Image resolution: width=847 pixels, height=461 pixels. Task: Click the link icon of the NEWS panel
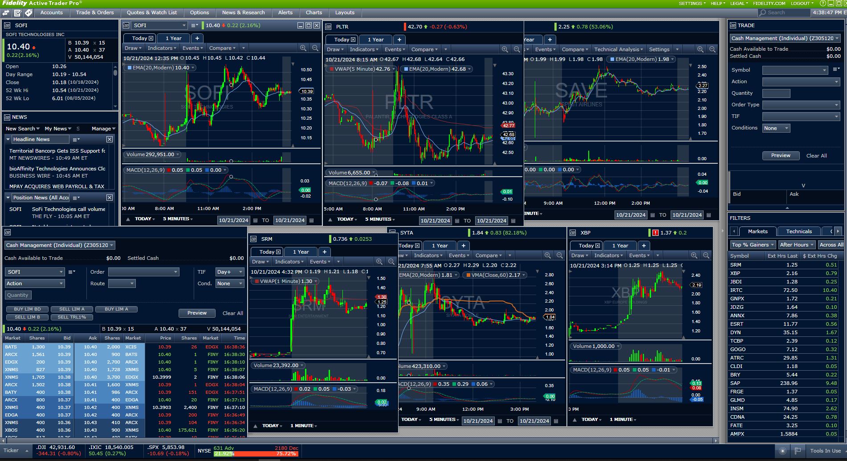tap(7, 117)
